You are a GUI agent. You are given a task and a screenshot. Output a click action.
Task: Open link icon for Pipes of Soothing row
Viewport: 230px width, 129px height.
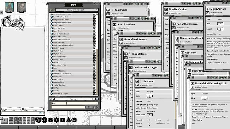coord(95,71)
